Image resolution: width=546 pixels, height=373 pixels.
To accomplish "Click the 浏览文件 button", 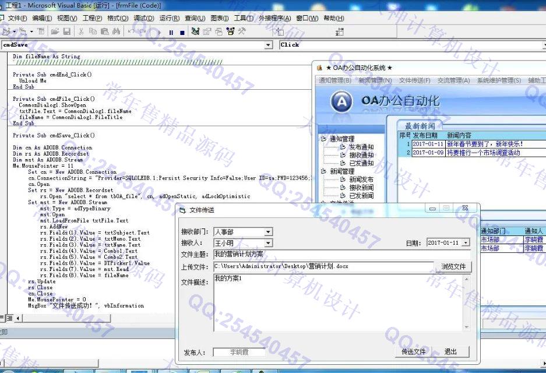I will (453, 267).
